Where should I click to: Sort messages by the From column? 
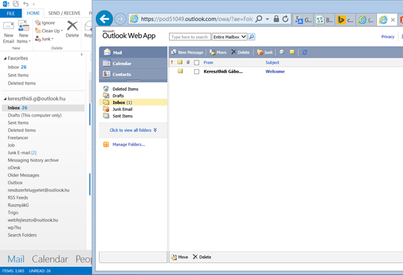pos(208,62)
